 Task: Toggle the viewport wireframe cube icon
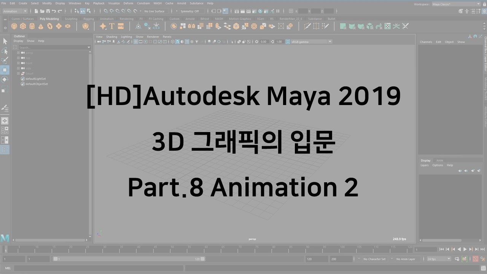[173, 41]
